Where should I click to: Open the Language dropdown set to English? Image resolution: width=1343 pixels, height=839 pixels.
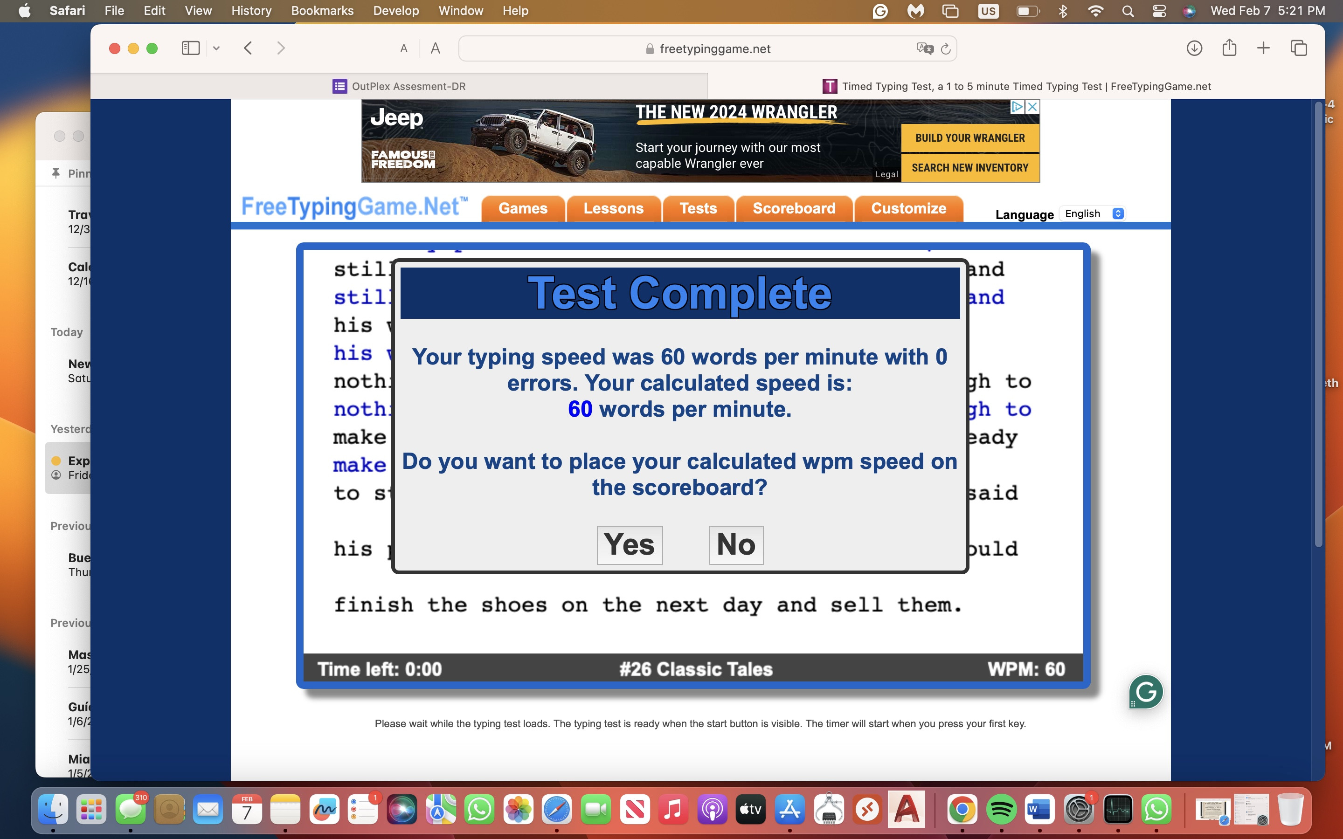[x=1093, y=213]
